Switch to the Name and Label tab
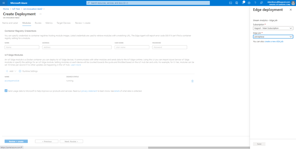Image resolution: width=296 pixels, height=149 pixels. 10,23
